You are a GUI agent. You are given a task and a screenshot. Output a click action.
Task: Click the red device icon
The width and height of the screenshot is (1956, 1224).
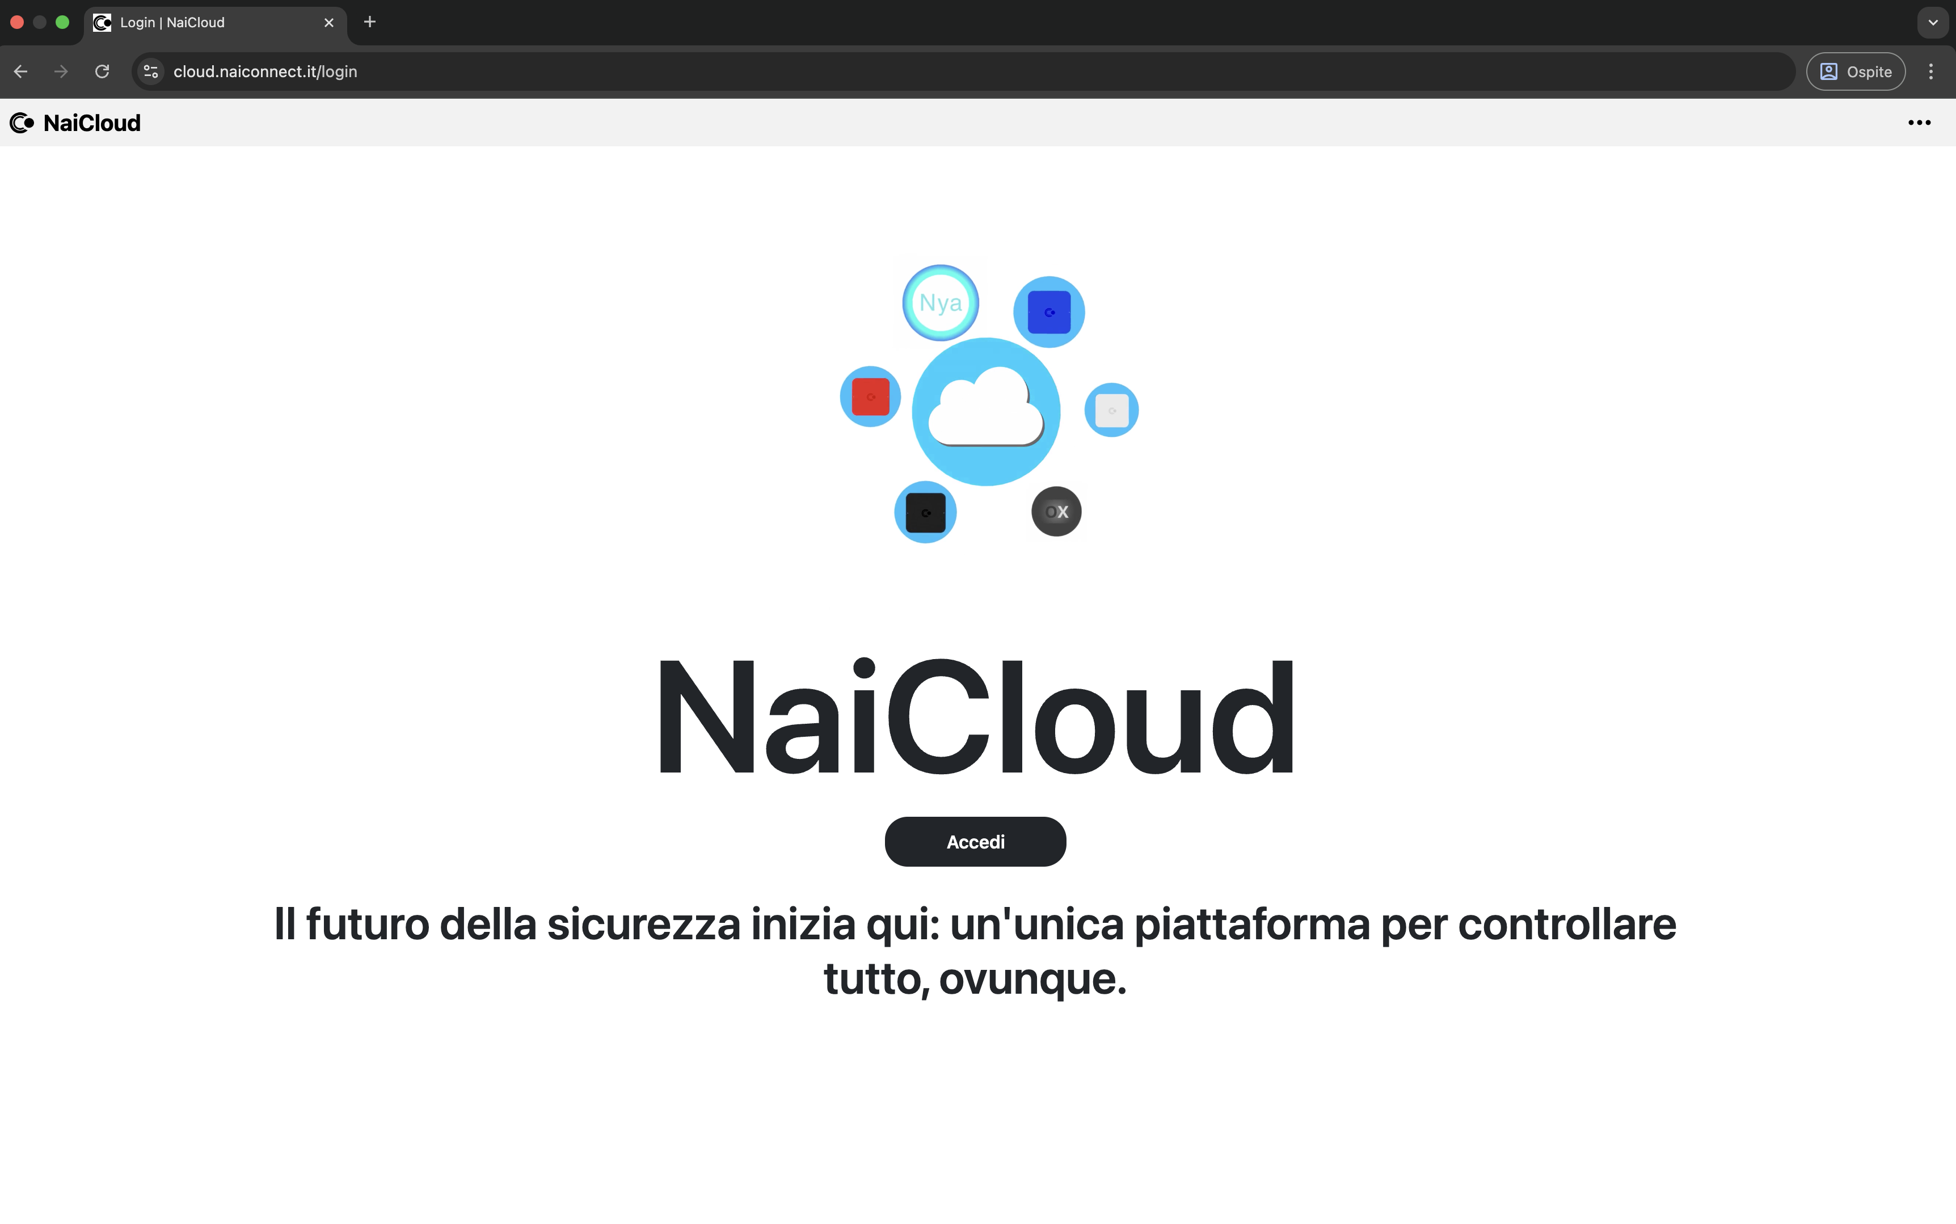point(870,396)
